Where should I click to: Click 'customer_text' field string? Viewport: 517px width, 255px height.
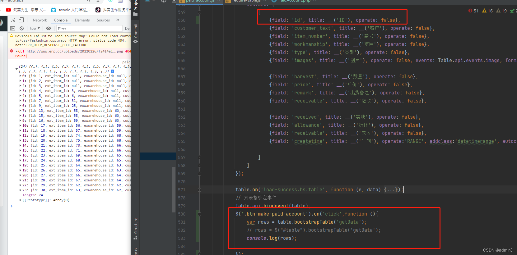coord(313,28)
